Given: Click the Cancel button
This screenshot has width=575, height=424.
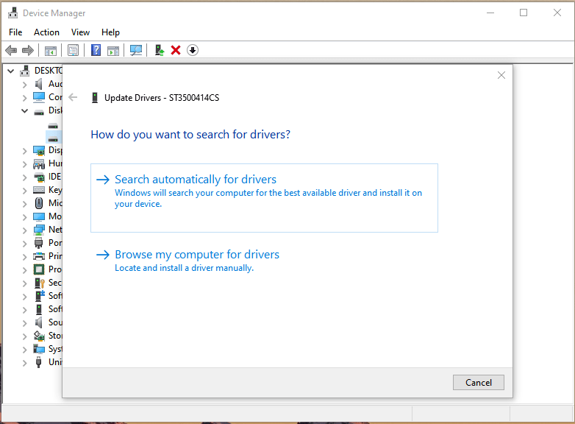Looking at the screenshot, I should pos(478,383).
